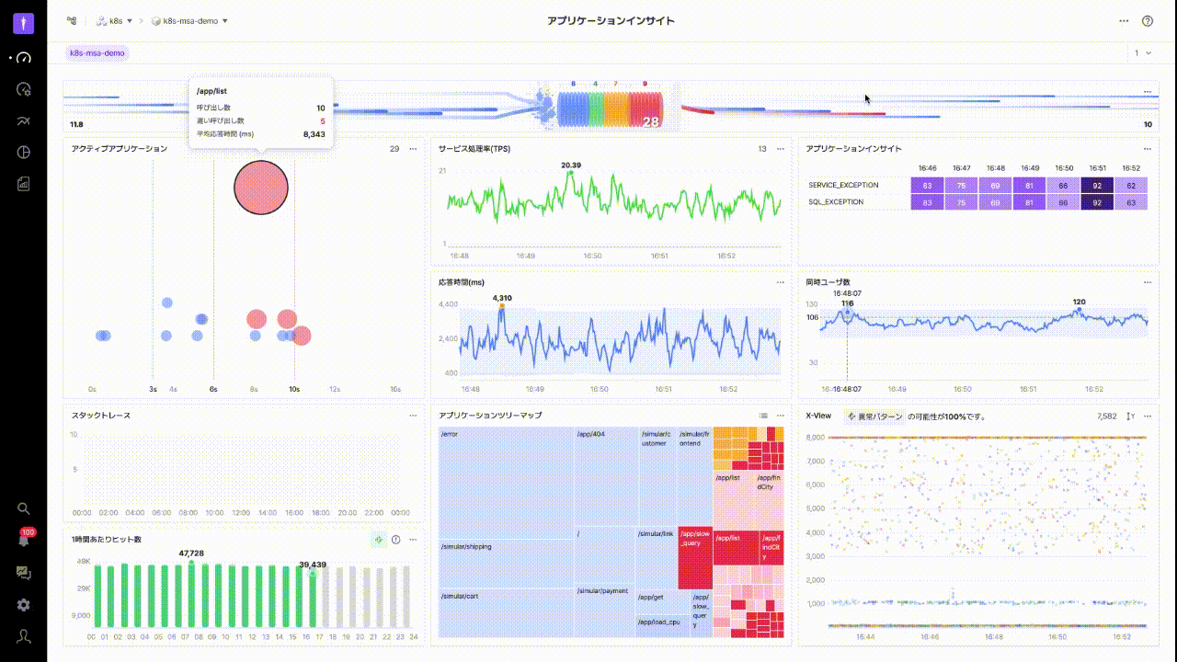Open the TPS panel more options menu
Viewport: 1177px width, 662px height.
[x=781, y=149]
